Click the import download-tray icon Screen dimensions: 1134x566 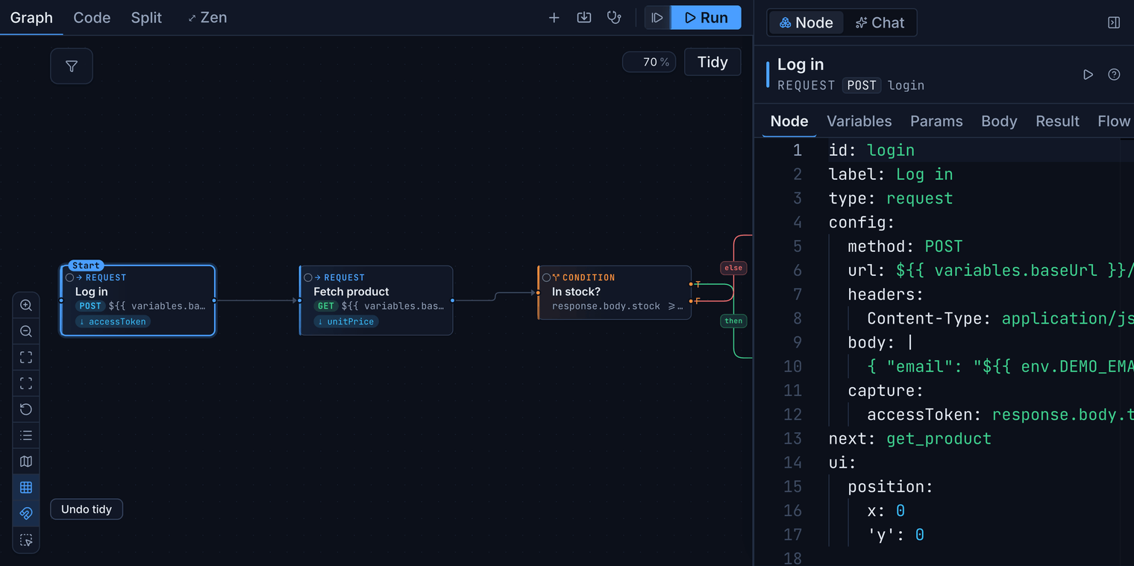click(x=584, y=18)
